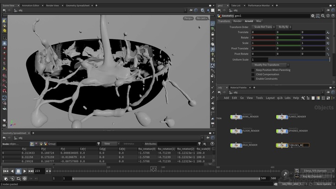
Task: Open the parameter gear menu for geo1
Action: pyautogui.click(x=313, y=16)
